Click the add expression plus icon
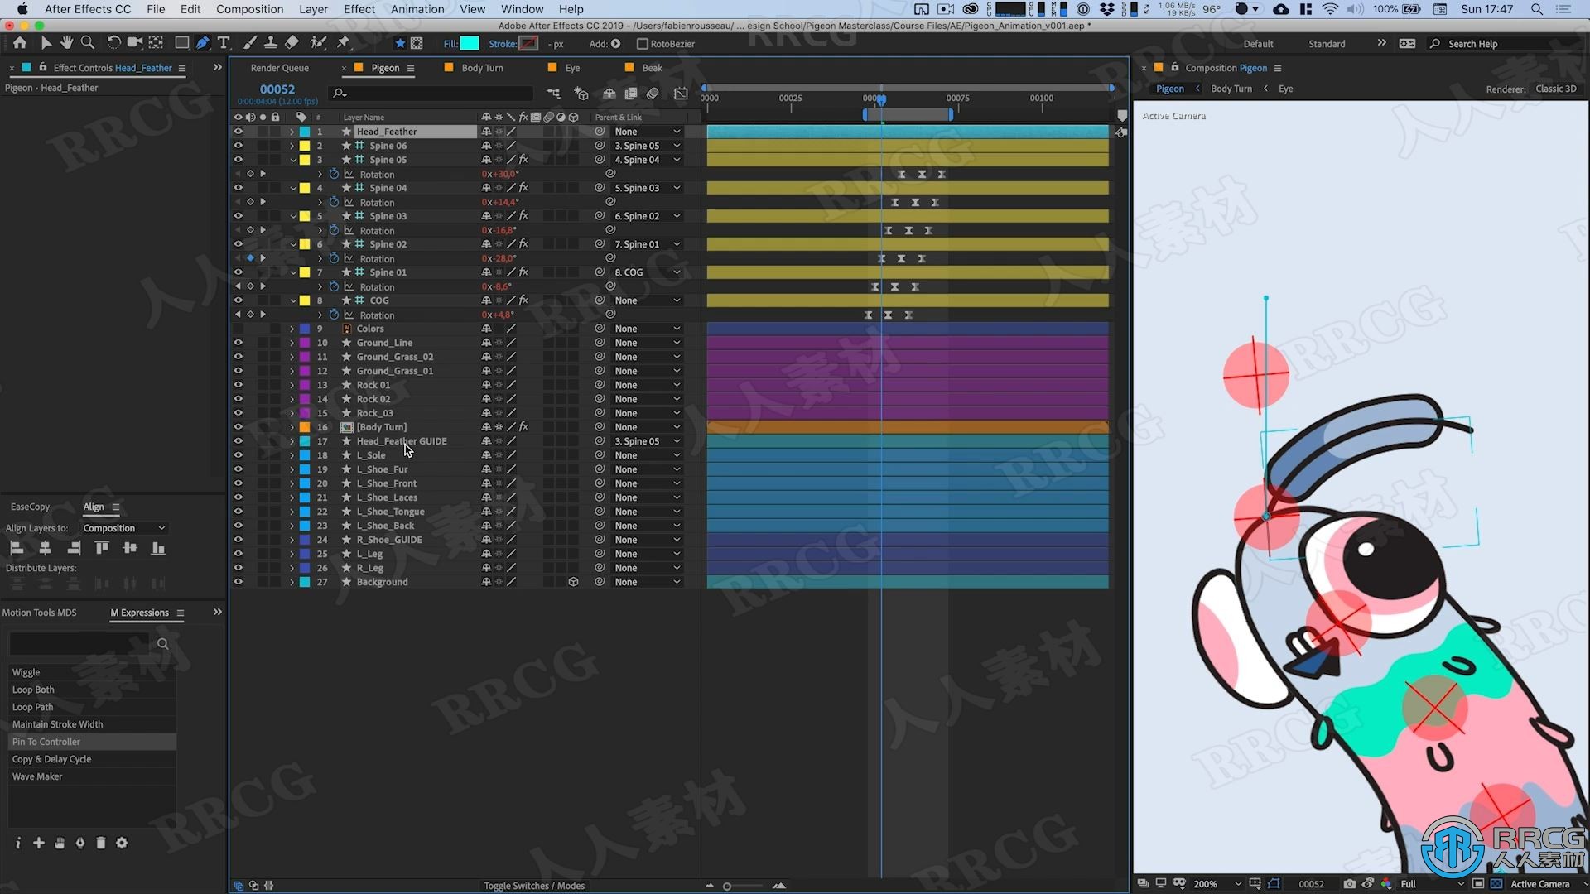1590x894 pixels. (39, 843)
